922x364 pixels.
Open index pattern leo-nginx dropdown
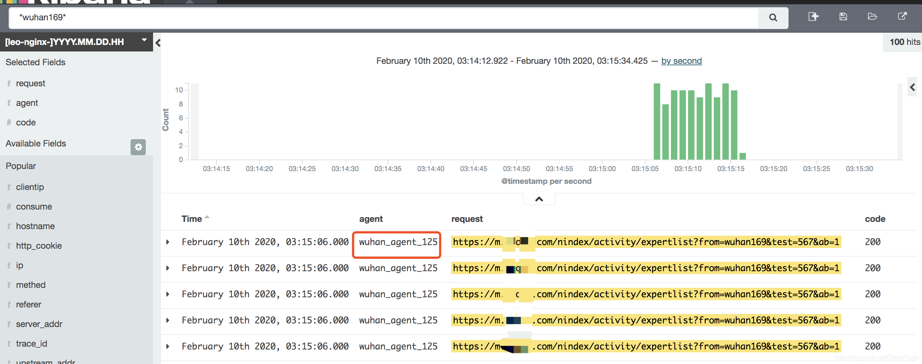click(x=76, y=42)
